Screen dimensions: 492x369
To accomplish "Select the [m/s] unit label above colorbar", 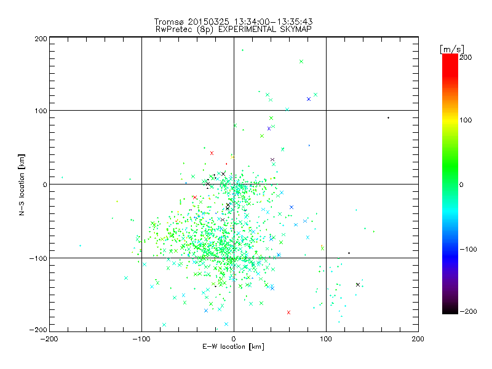I will (x=452, y=49).
